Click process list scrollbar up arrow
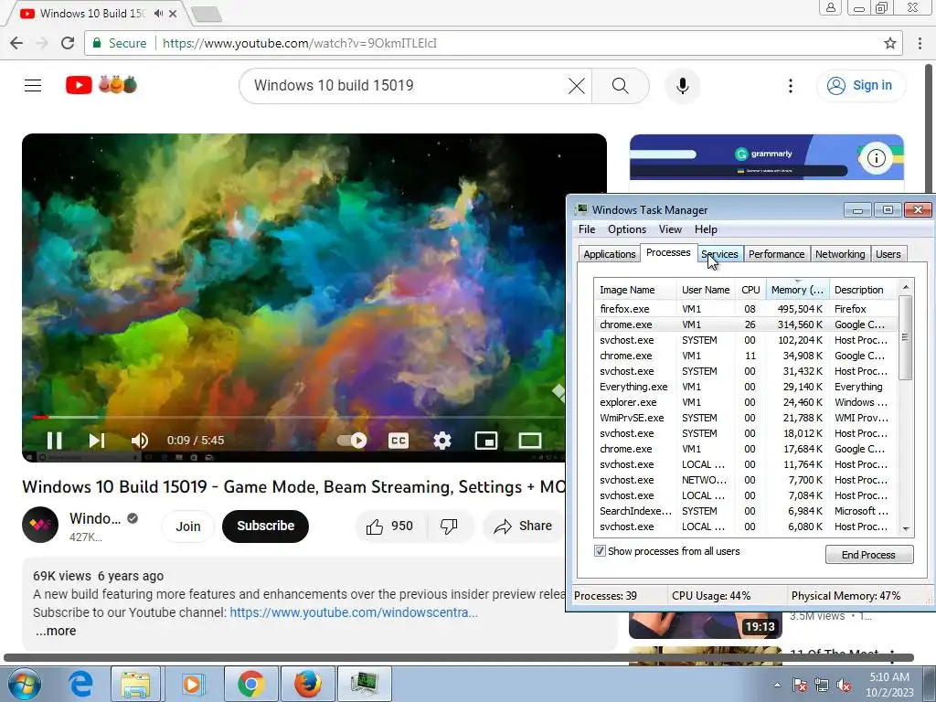Viewport: 936px width, 702px height. click(906, 287)
